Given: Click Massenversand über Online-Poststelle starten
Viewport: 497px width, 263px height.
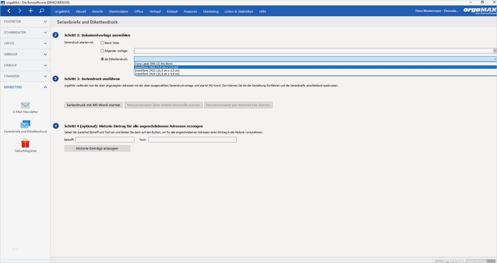Looking at the screenshot, I should 163,105.
